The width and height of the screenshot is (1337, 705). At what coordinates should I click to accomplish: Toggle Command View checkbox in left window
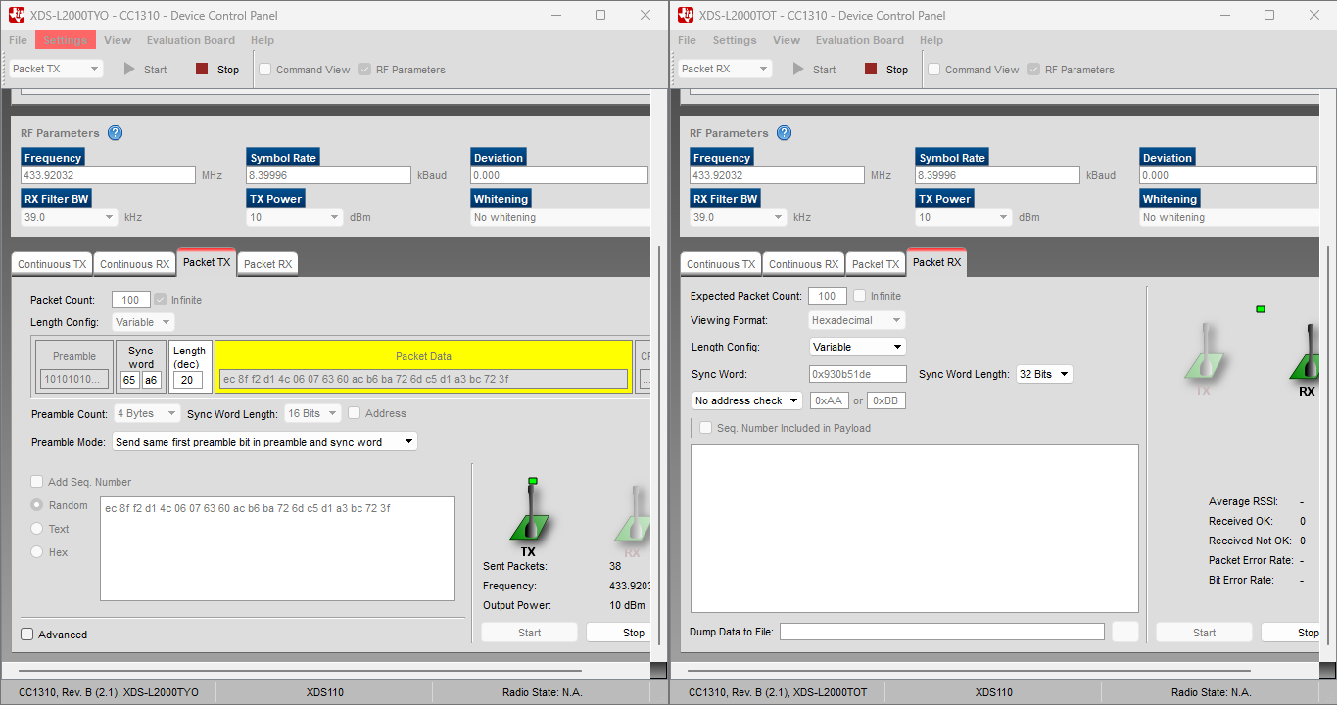click(x=264, y=70)
